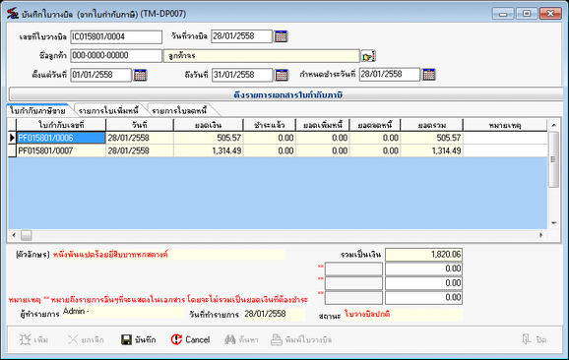Click the row selector arrow of first row

[x=12, y=138]
